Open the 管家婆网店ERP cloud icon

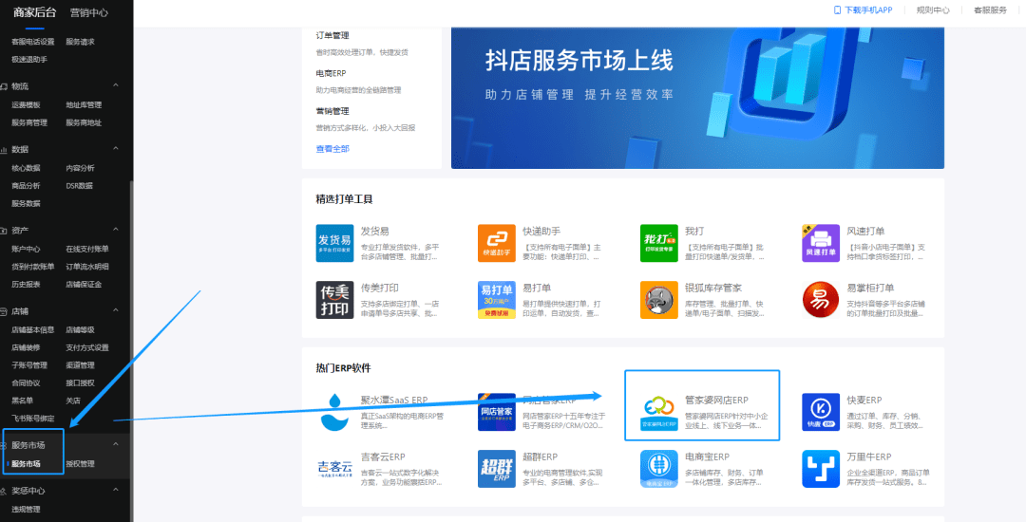[659, 412]
